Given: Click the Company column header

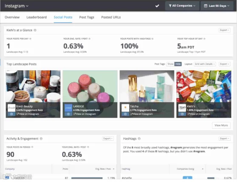Looking at the screenshot, I should coord(10,169).
